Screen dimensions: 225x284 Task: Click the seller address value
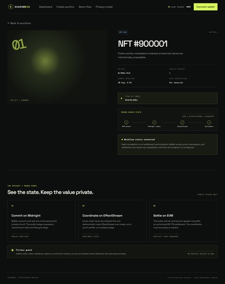(x=124, y=73)
